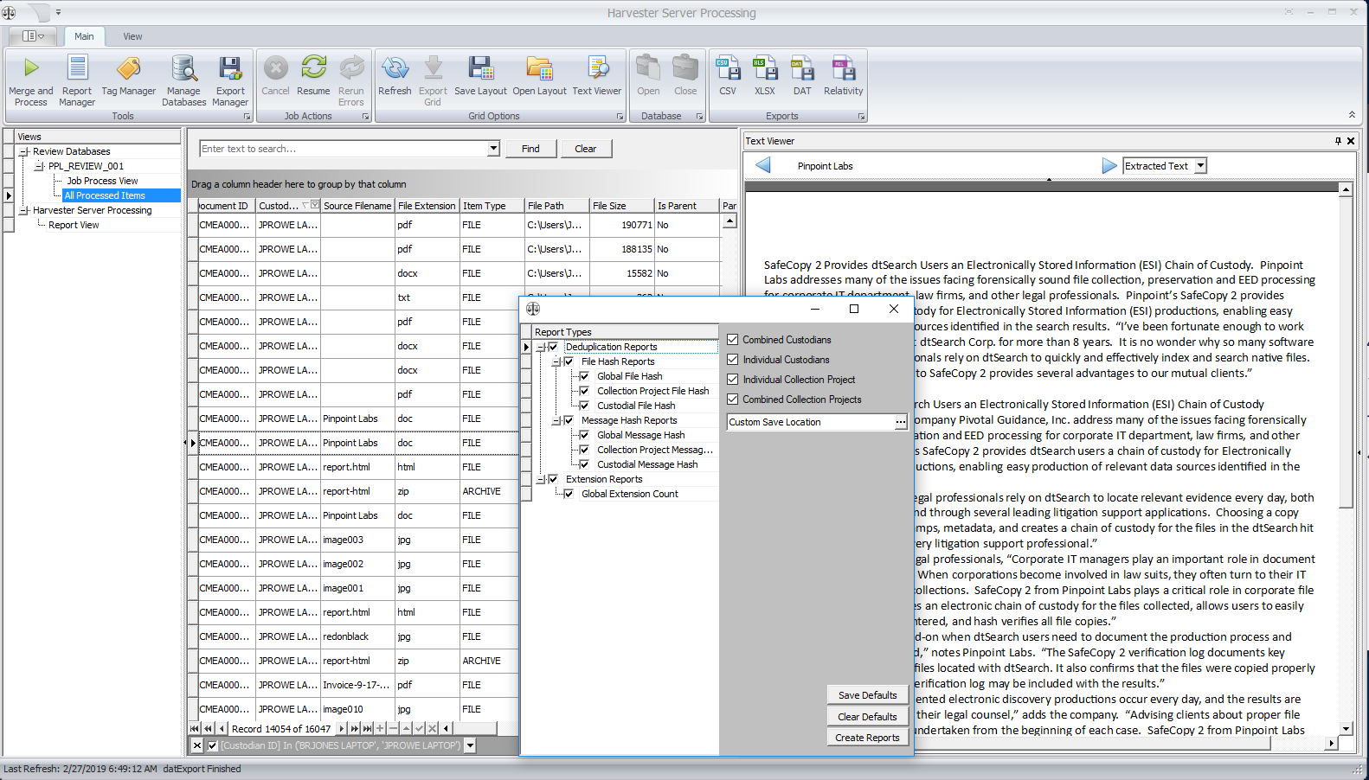Collapse Review Databases tree node
1369x780 pixels.
pos(23,151)
